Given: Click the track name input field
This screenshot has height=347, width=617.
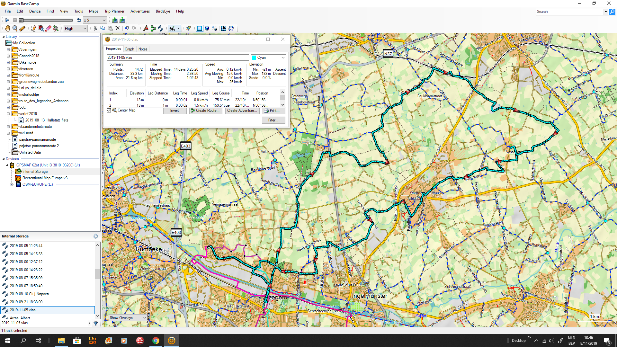Looking at the screenshot, I should click(178, 58).
